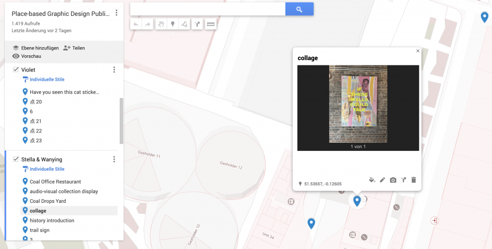
Task: Click Teilen to share the map
Action: click(74, 48)
